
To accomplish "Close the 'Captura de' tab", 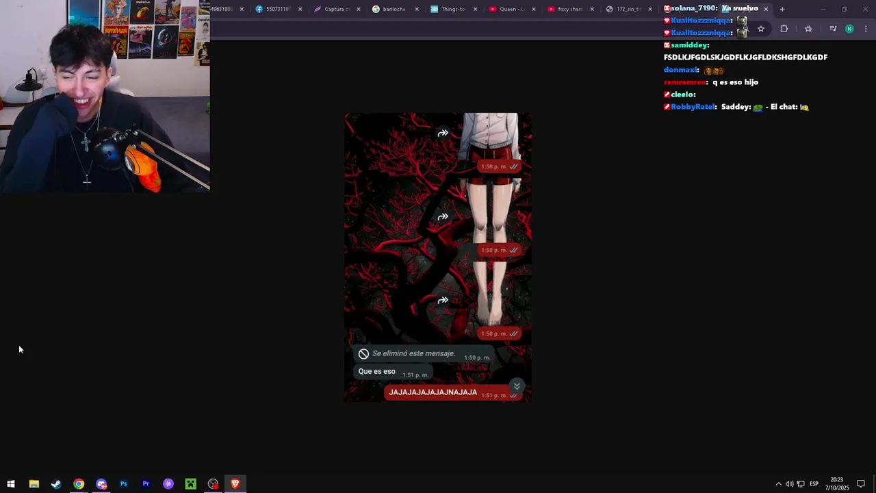I will (358, 9).
